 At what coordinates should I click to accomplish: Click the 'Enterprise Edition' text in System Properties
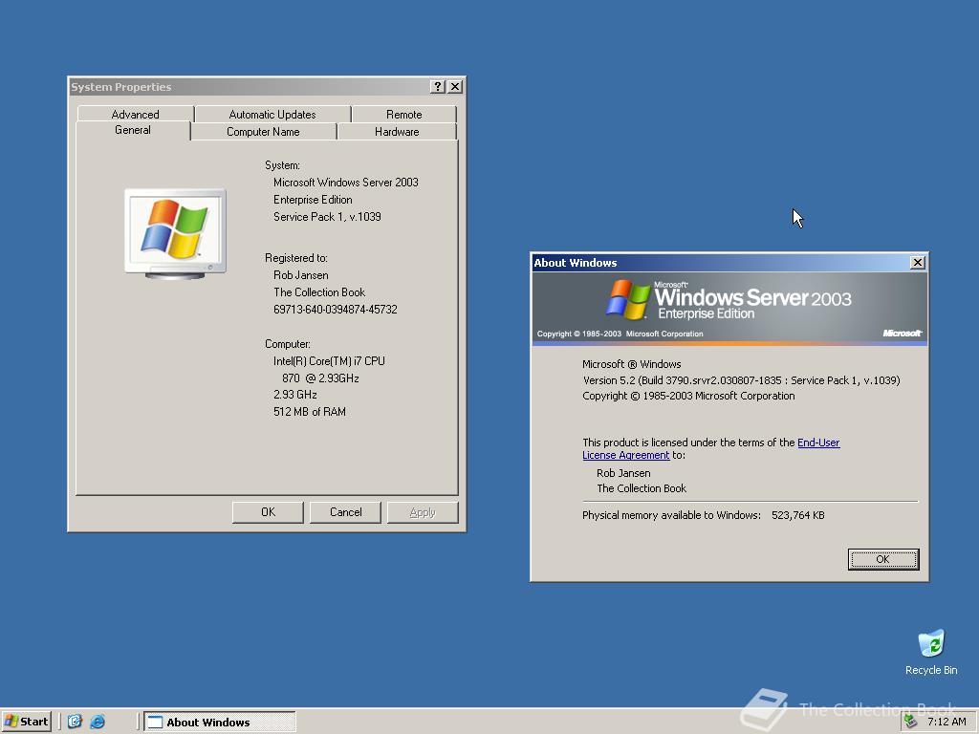coord(313,200)
